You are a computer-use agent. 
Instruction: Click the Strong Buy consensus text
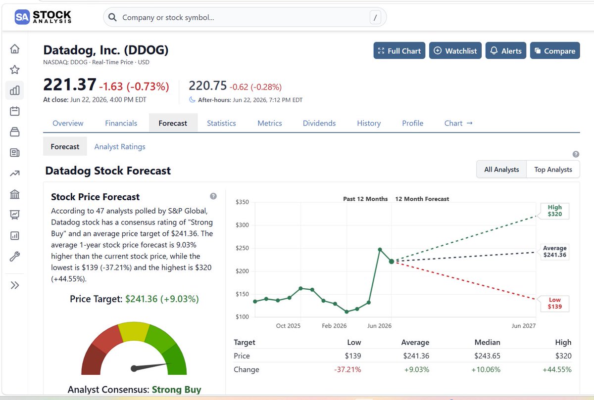[x=176, y=389]
